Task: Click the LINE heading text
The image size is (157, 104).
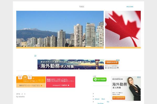Action: 94,76
